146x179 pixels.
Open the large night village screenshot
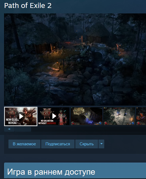pyautogui.click(x=75, y=59)
